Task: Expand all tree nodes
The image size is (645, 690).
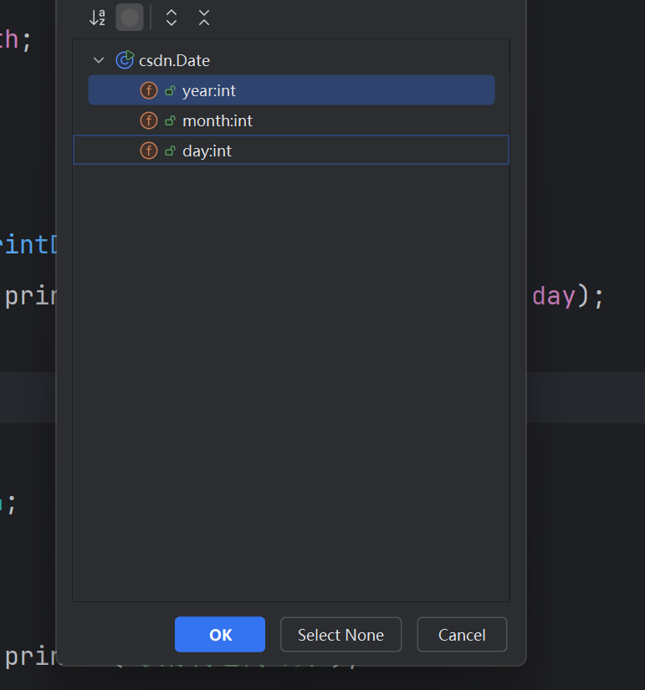Action: pyautogui.click(x=171, y=18)
